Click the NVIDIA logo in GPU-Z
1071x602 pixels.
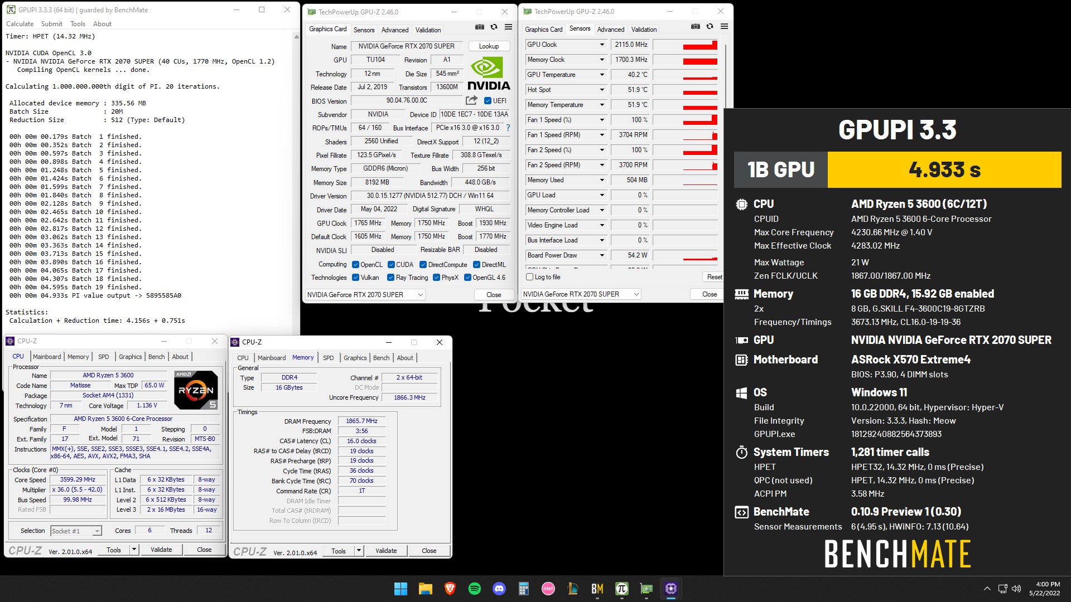[x=489, y=74]
